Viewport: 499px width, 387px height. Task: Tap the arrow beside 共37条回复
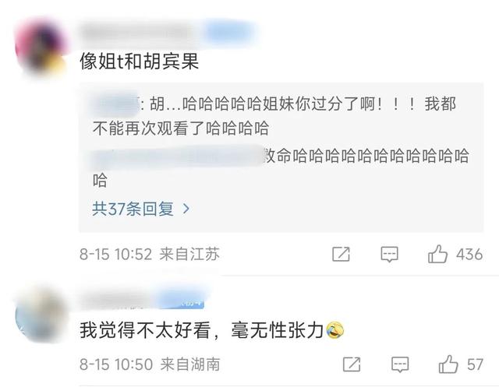(x=186, y=209)
